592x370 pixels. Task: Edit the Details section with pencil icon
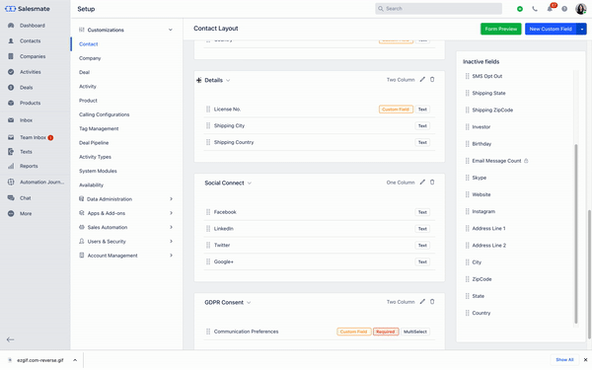[x=422, y=80]
